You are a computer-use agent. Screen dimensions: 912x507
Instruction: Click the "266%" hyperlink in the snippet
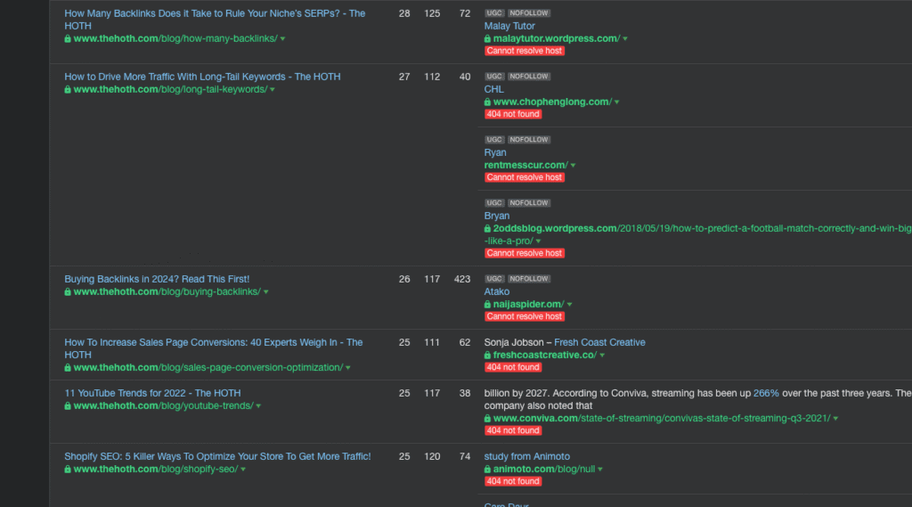click(x=766, y=393)
